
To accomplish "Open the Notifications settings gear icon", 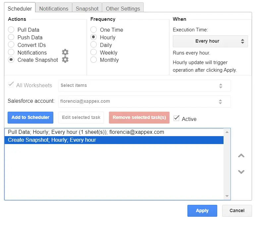I will point(65,52).
